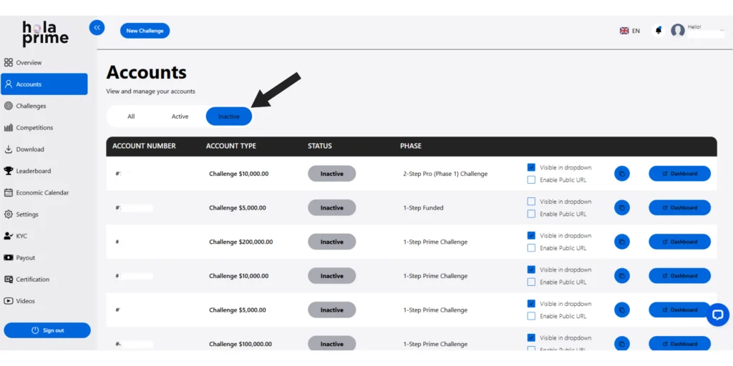This screenshot has width=733, height=366.
Task: Collapse the sidebar with double-chevron button
Action: (x=97, y=28)
